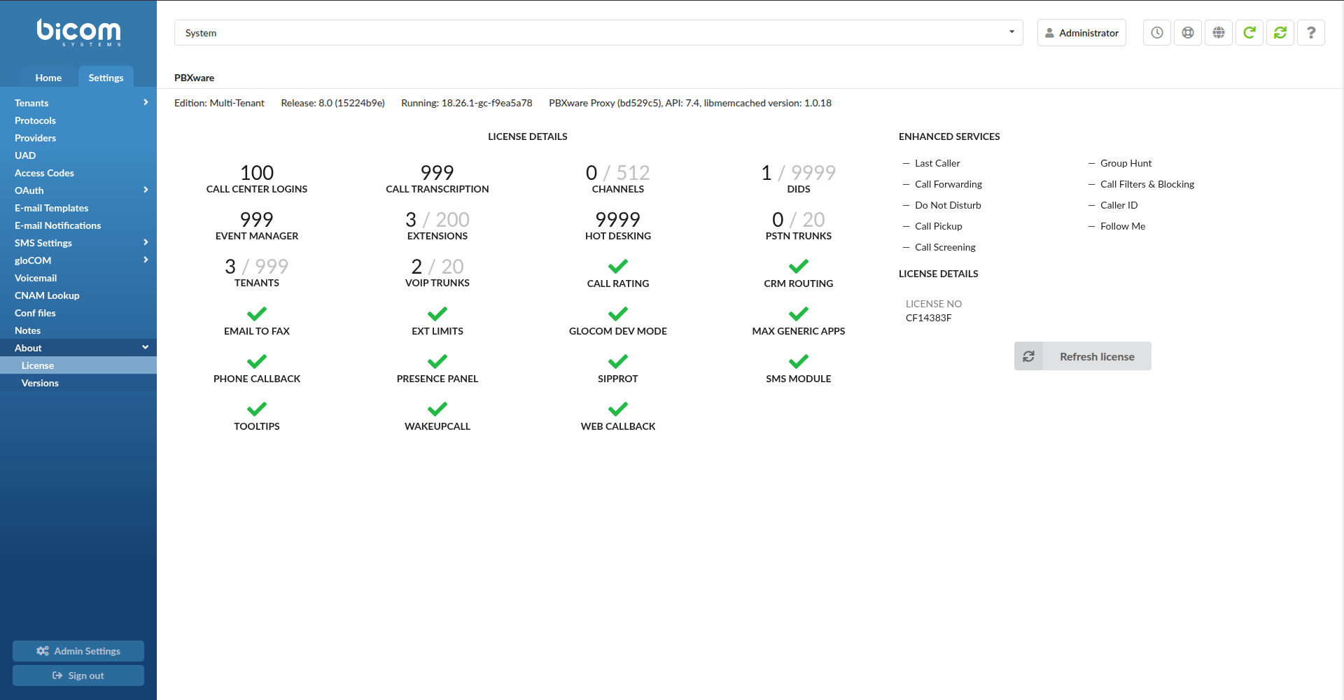Image resolution: width=1344 pixels, height=700 pixels.
Task: Click the license number CF14383F
Action: click(x=929, y=318)
